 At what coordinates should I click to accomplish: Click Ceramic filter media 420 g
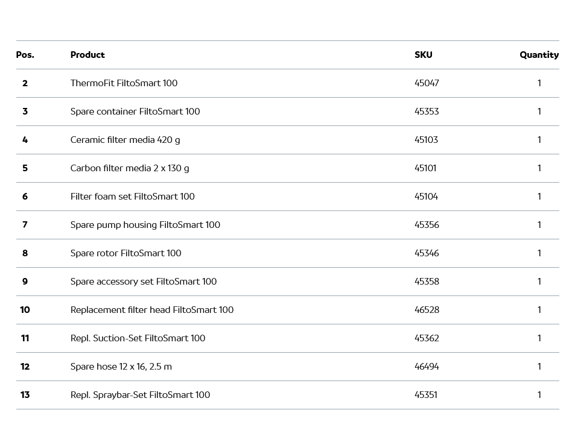point(125,140)
